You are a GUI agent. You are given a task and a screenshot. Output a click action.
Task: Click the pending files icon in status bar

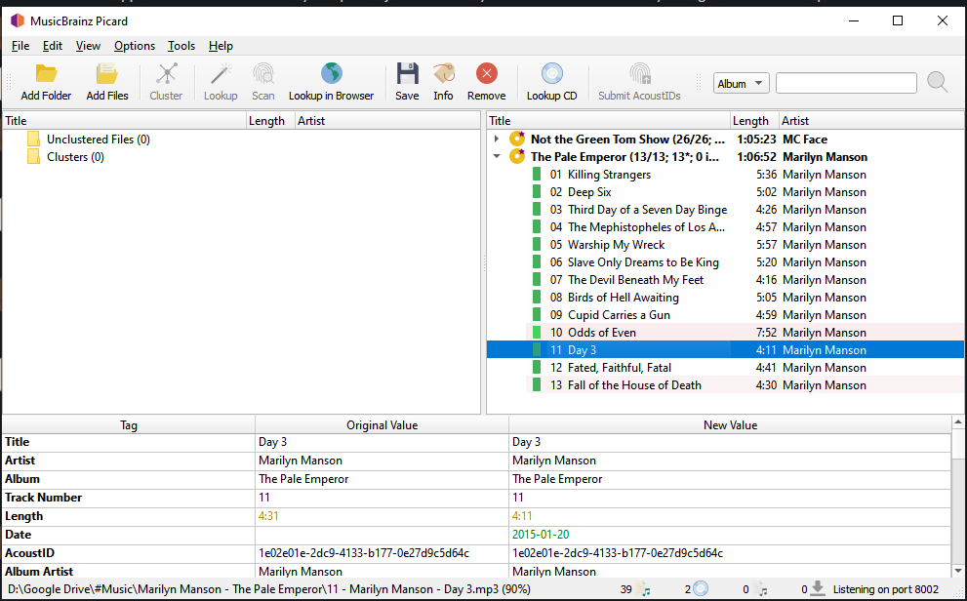pos(760,588)
